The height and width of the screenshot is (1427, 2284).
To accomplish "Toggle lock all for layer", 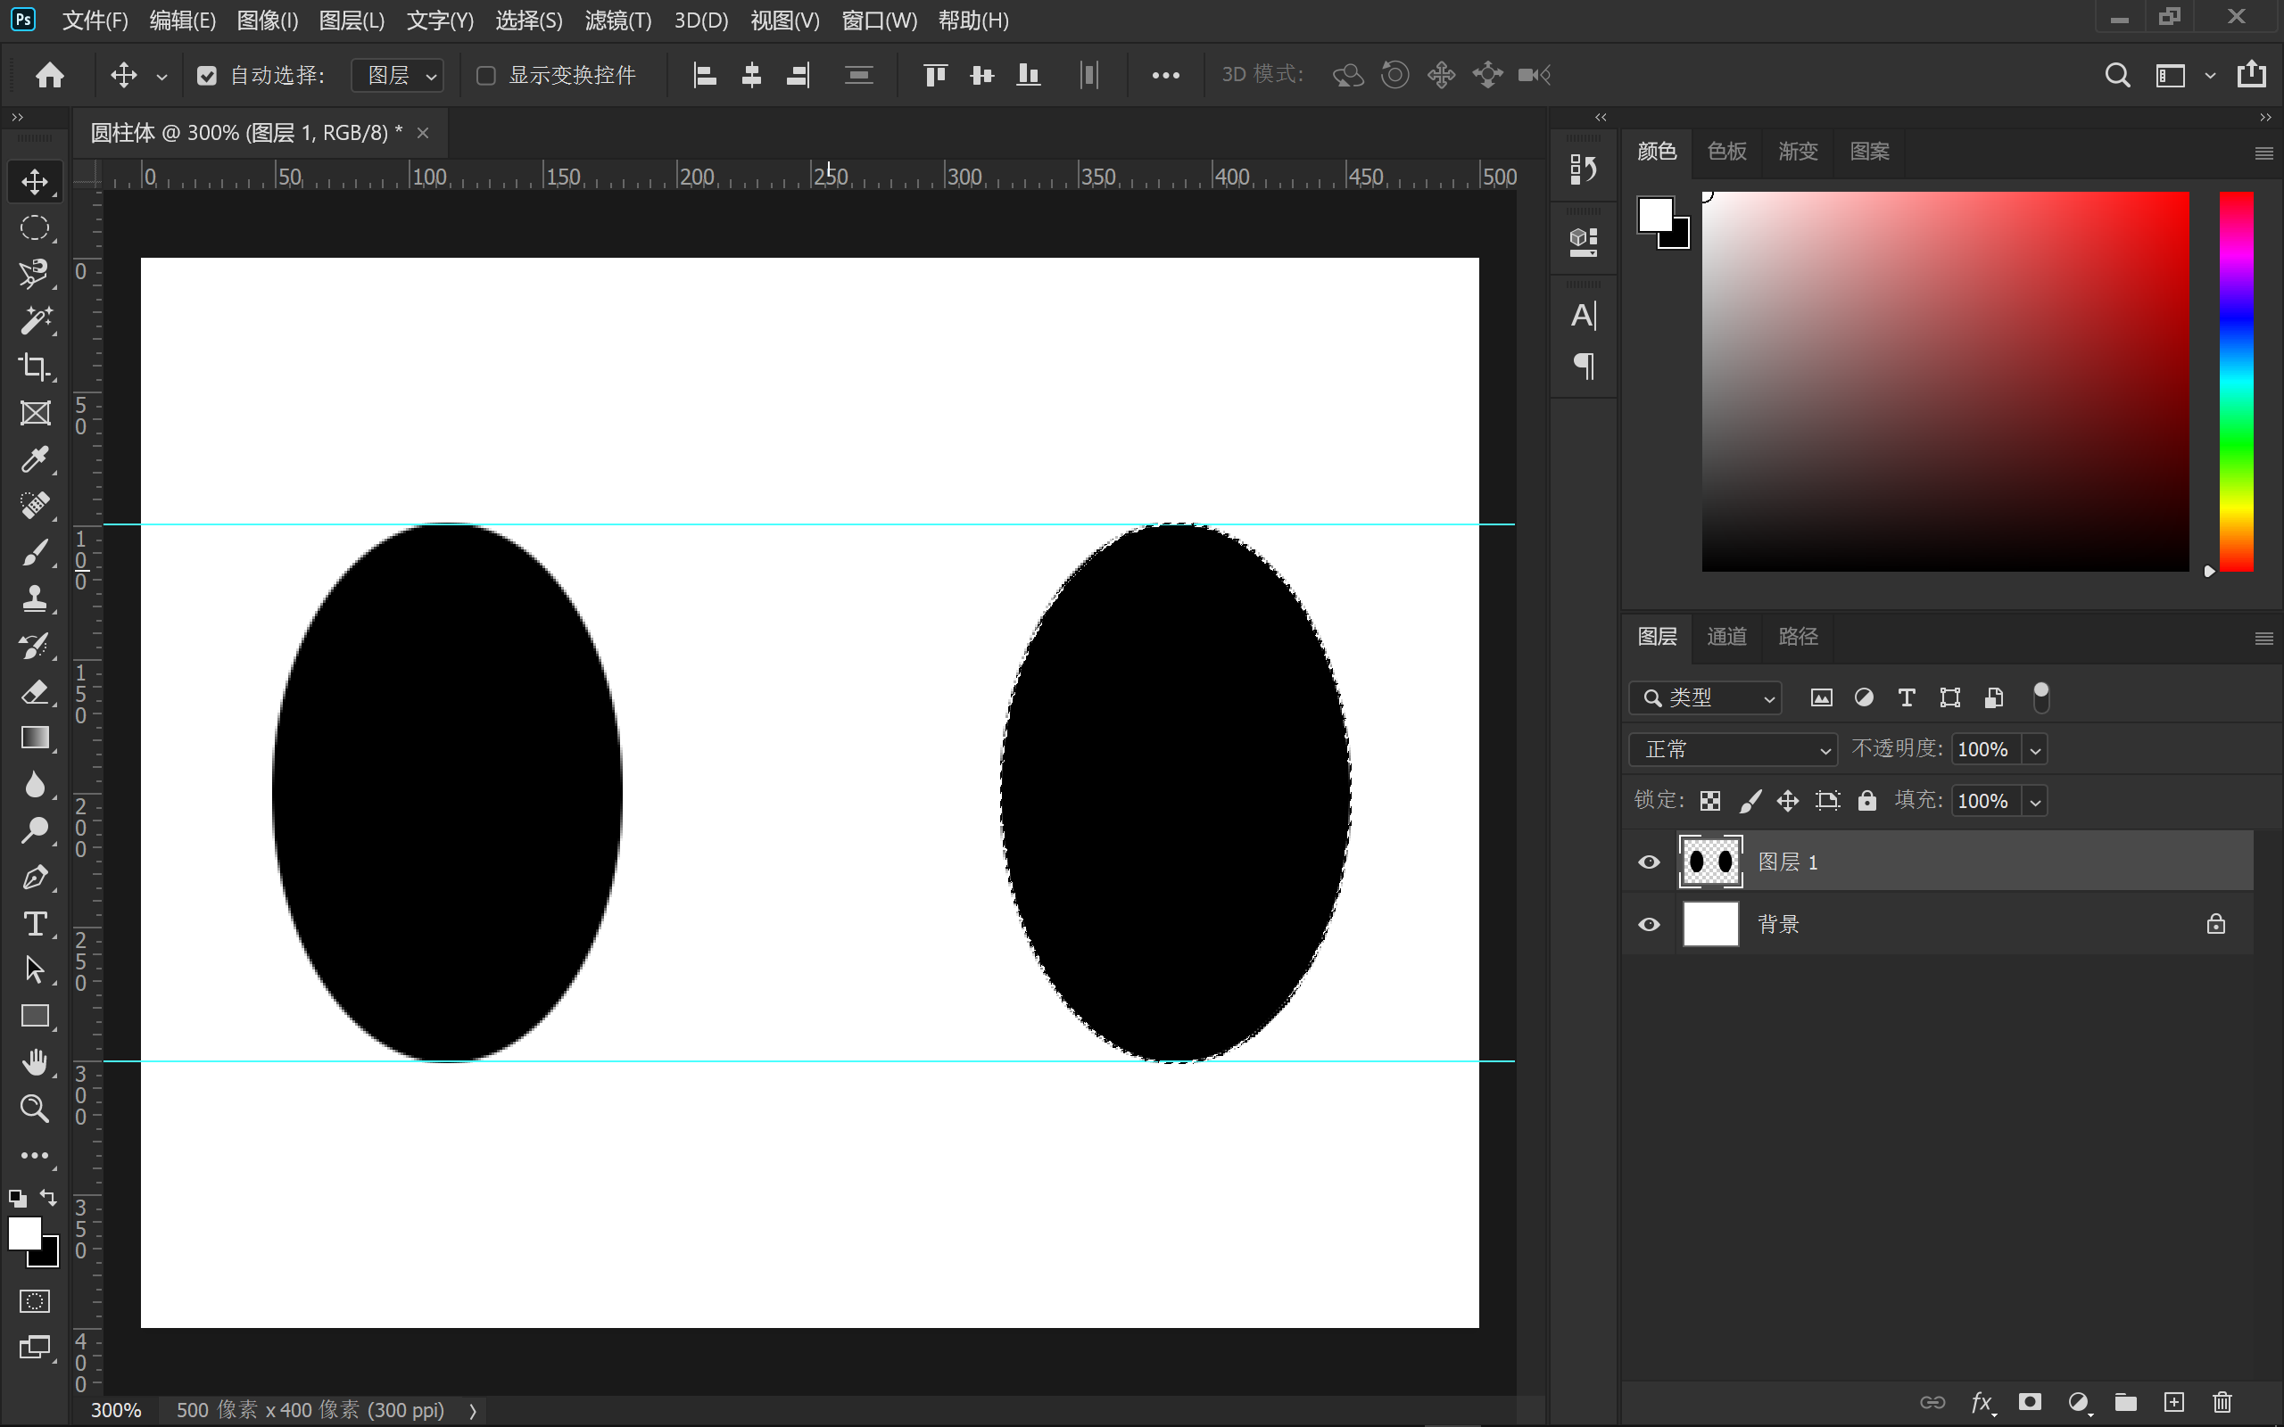I will [x=1866, y=800].
